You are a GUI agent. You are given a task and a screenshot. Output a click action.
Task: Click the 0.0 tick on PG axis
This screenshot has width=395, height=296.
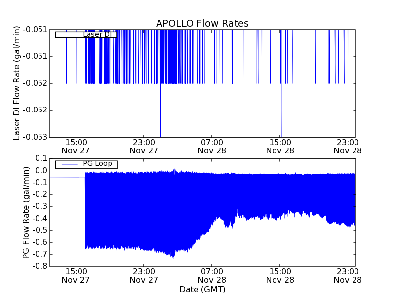(41, 171)
